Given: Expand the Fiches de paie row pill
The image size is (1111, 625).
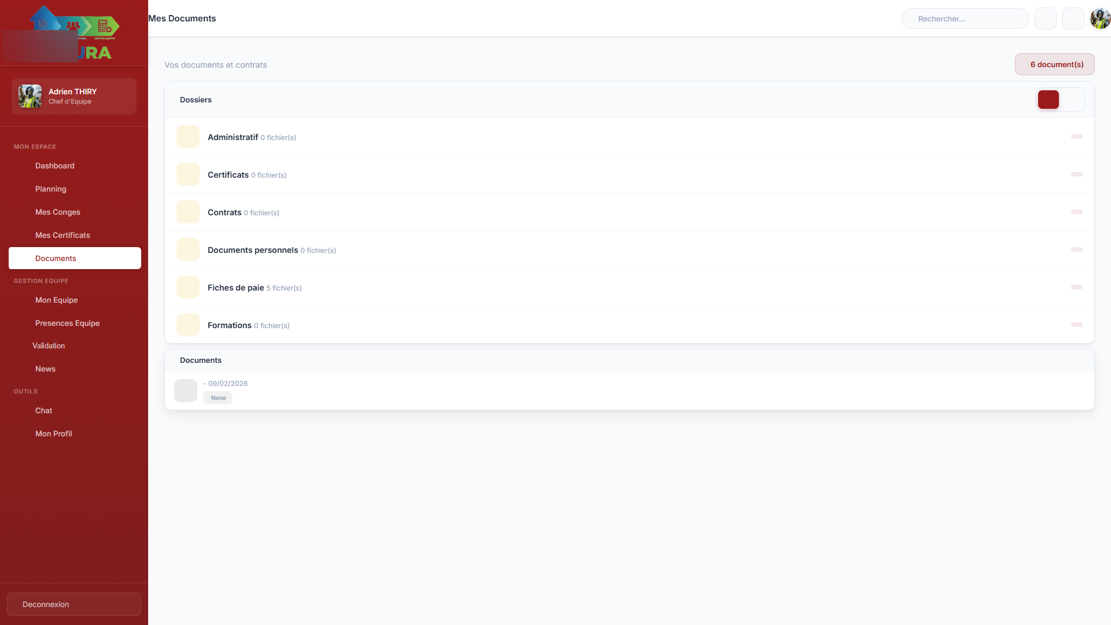Looking at the screenshot, I should point(1076,287).
